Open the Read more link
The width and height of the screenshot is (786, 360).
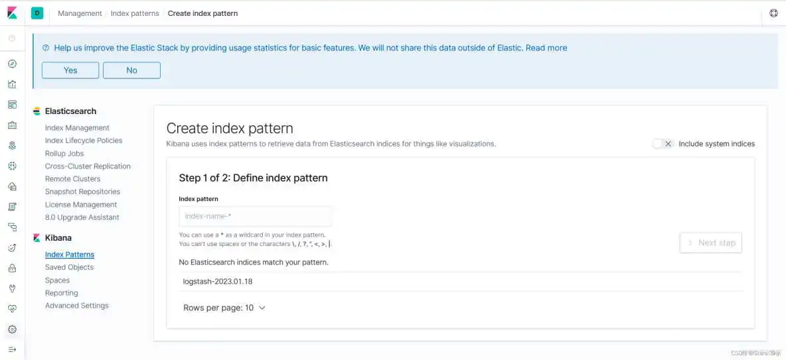[546, 48]
